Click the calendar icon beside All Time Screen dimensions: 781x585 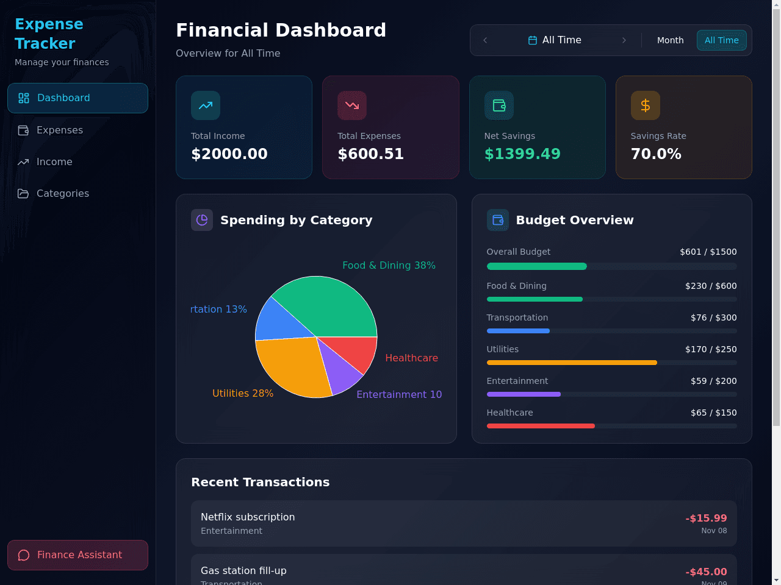pos(532,40)
